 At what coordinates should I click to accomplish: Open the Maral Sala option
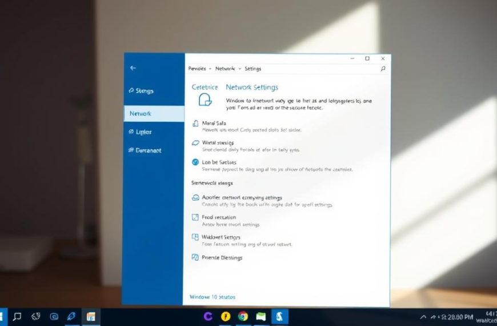coord(214,123)
